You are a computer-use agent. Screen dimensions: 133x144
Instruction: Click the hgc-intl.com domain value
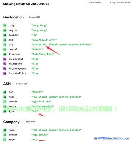point(41,102)
